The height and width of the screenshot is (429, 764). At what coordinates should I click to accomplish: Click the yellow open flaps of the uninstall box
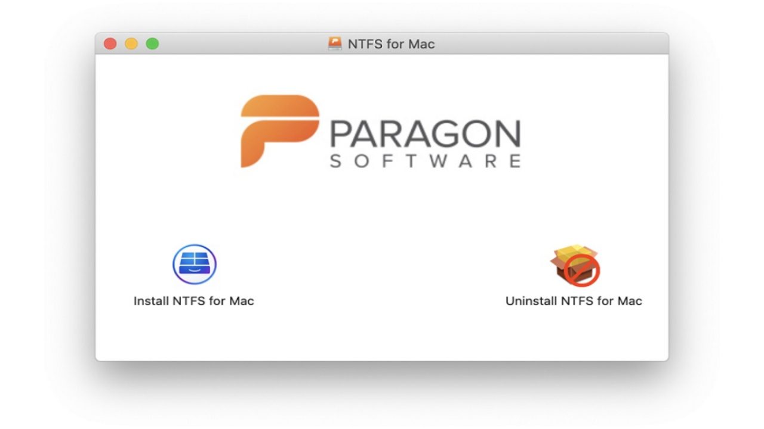(570, 250)
